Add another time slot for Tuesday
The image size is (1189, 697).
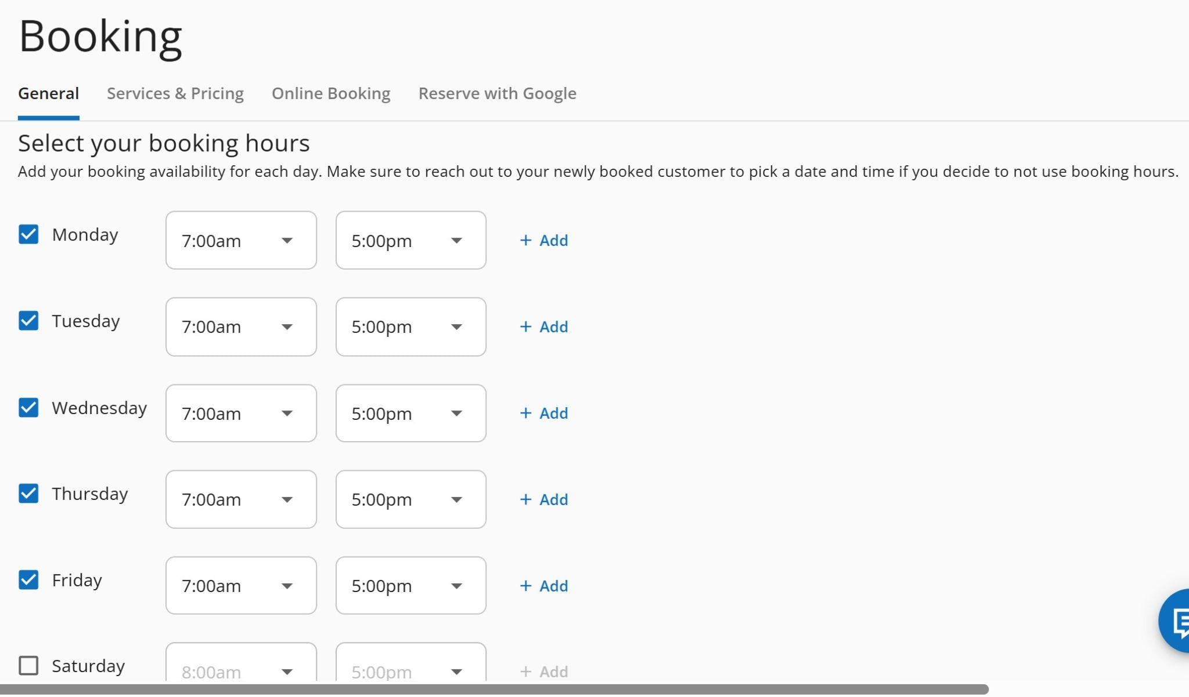pyautogui.click(x=544, y=326)
